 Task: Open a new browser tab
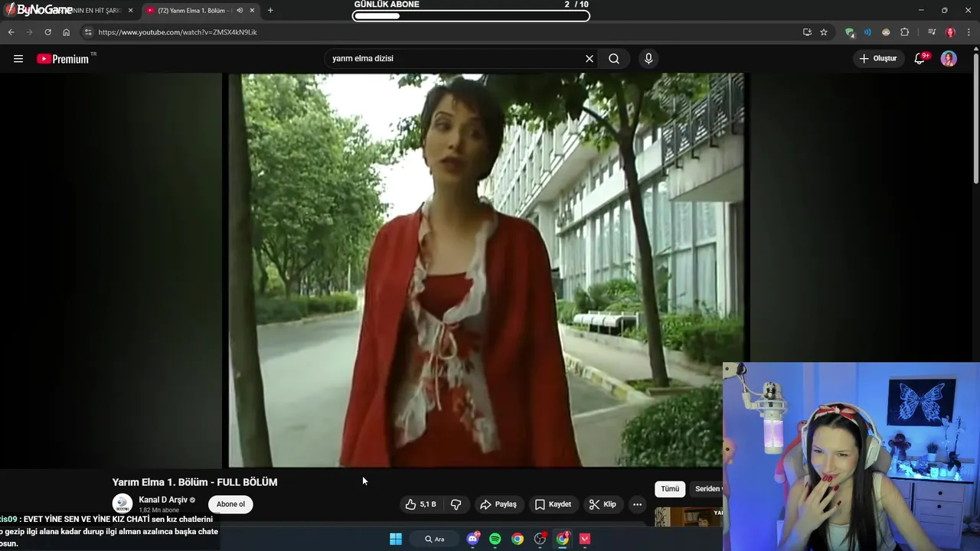(270, 11)
